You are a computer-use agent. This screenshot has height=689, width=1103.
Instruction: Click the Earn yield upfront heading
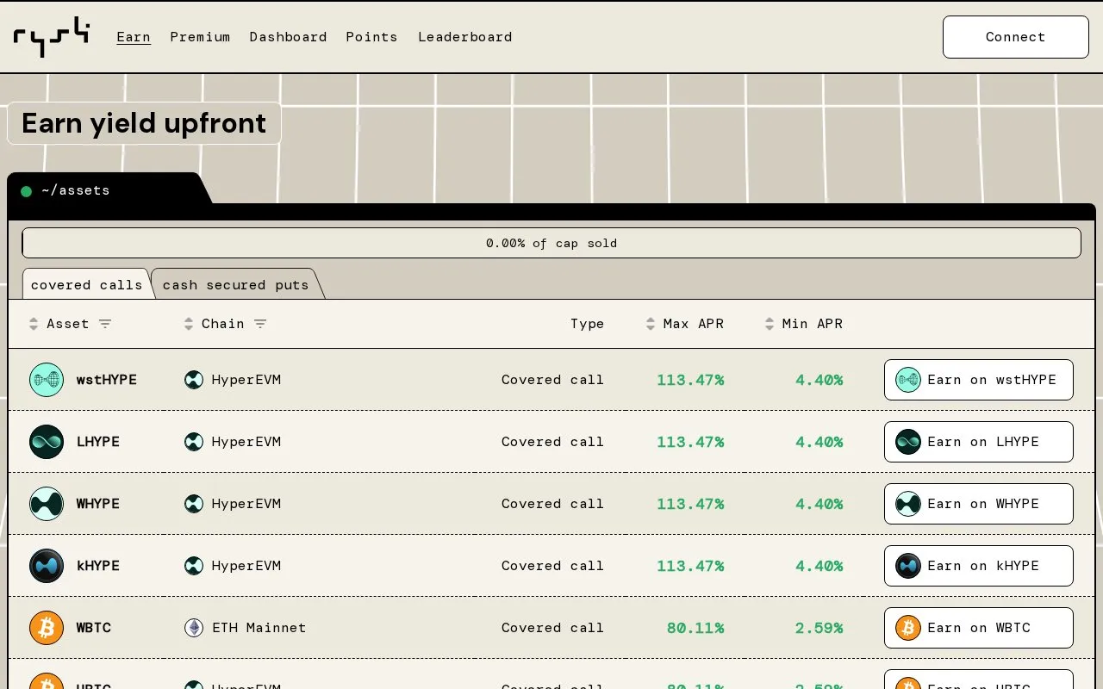pos(144,123)
